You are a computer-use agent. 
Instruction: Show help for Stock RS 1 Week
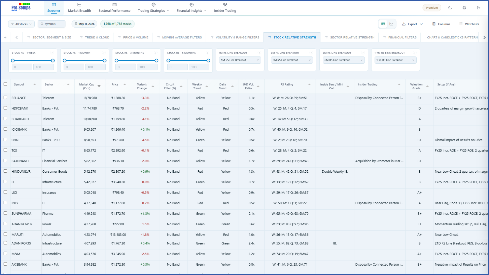pyautogui.click(x=52, y=53)
